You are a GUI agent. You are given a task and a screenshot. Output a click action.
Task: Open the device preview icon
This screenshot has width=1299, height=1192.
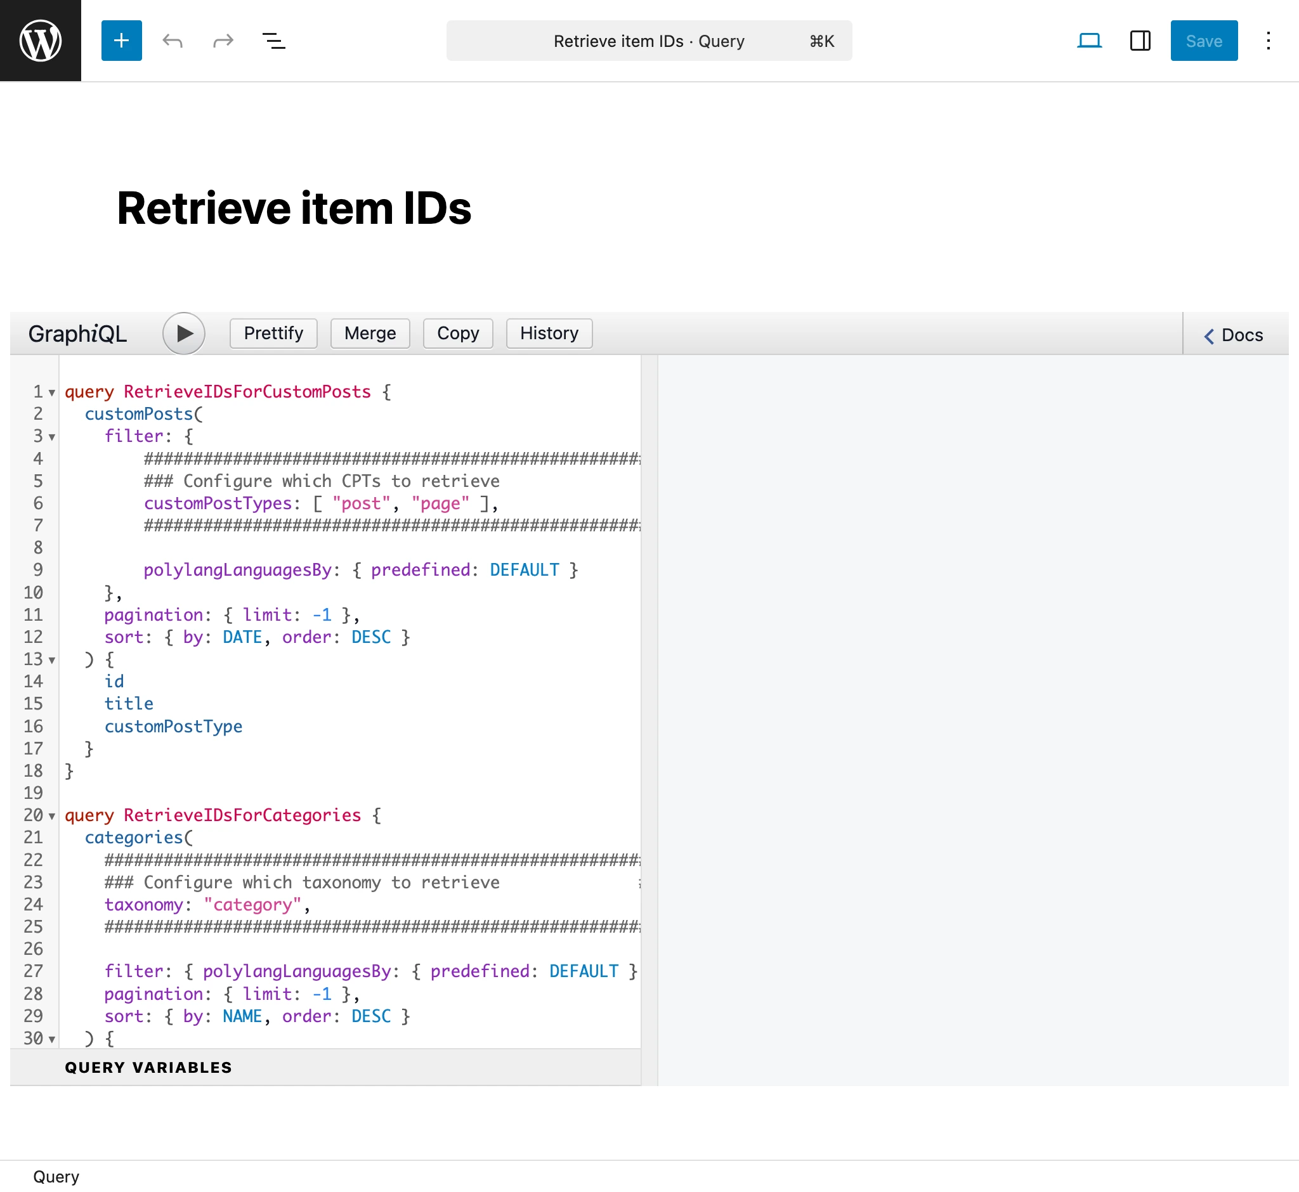click(x=1090, y=41)
